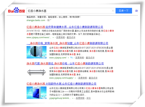Click the V1 verification badge icon

[72, 58]
